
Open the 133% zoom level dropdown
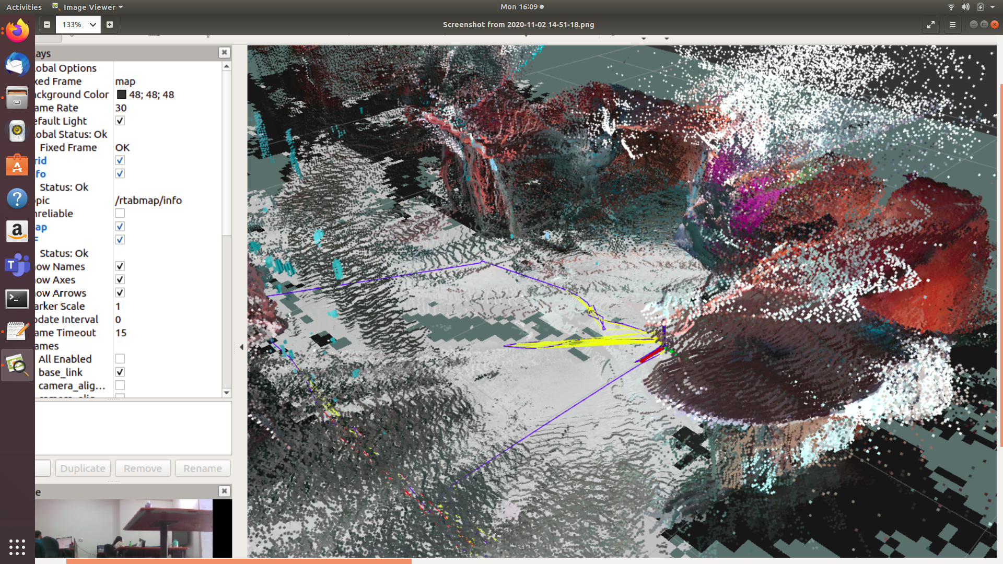[78, 25]
